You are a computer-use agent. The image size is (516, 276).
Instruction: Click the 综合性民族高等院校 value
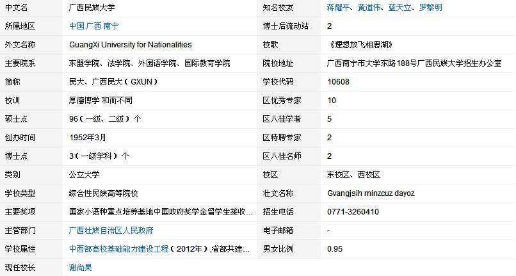[103, 193]
